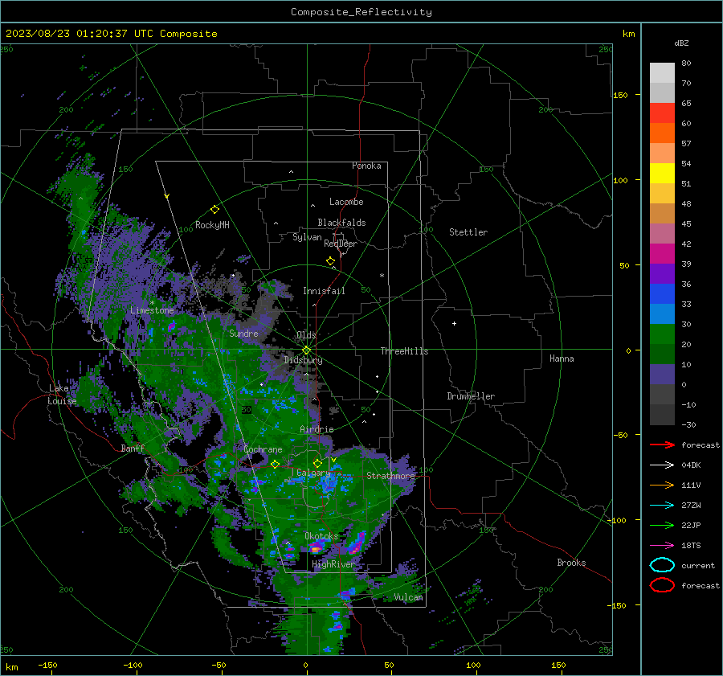This screenshot has width=723, height=676.
Task: Click the Sylvan label on map
Action: tap(307, 237)
